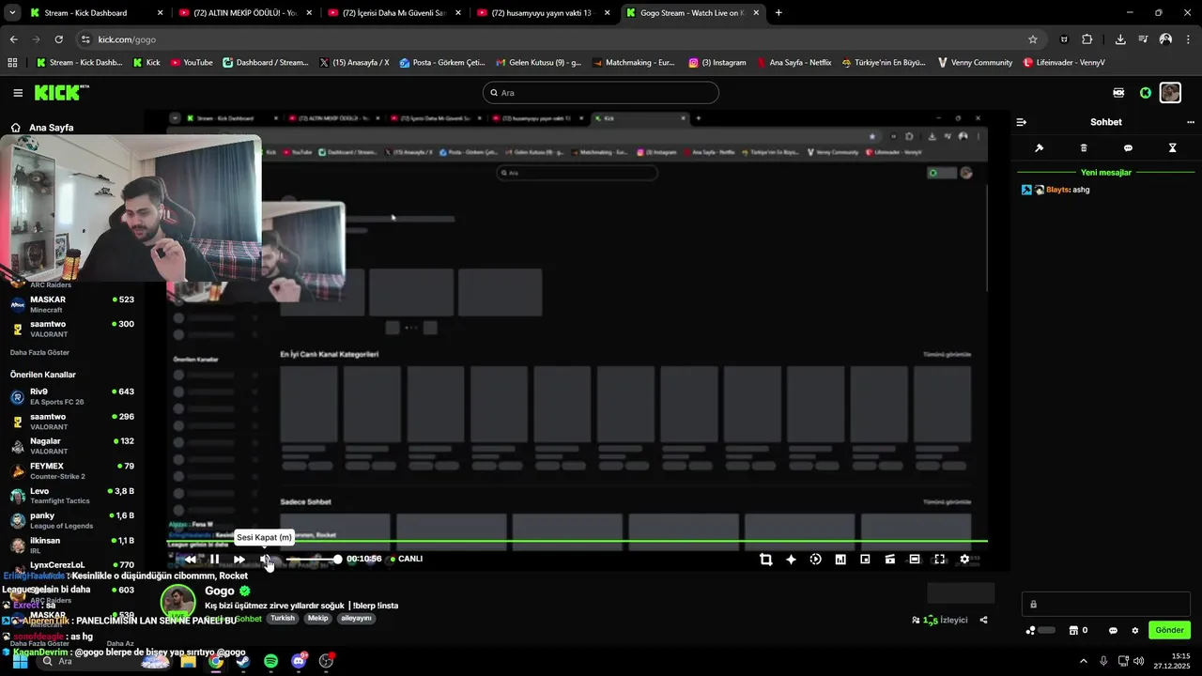1202x676 pixels.
Task: Click the YouTube bookmark
Action: tap(191, 63)
